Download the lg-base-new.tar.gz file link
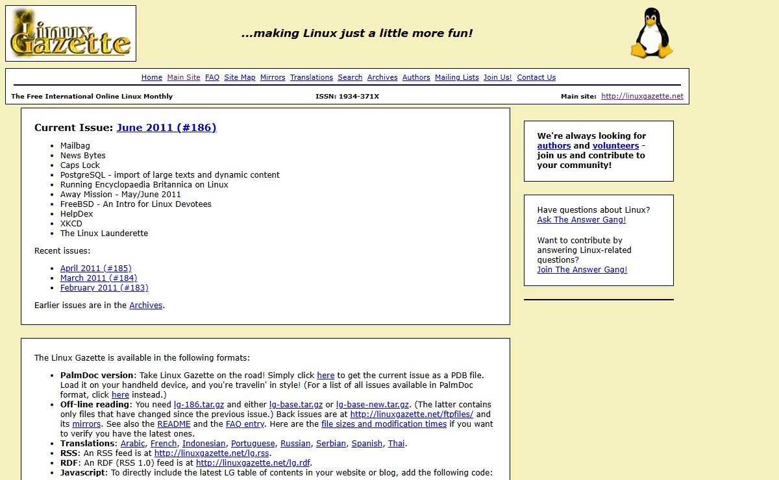Image resolution: width=779 pixels, height=480 pixels. click(373, 405)
